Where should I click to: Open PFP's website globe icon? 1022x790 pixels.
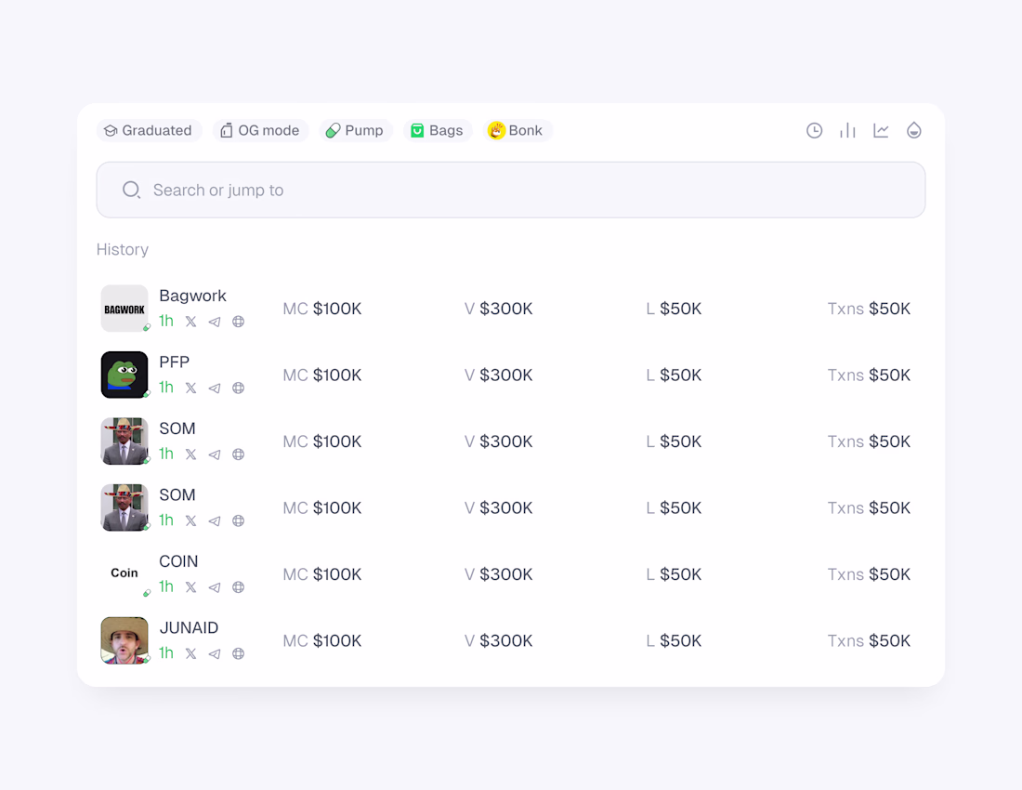[x=239, y=388]
